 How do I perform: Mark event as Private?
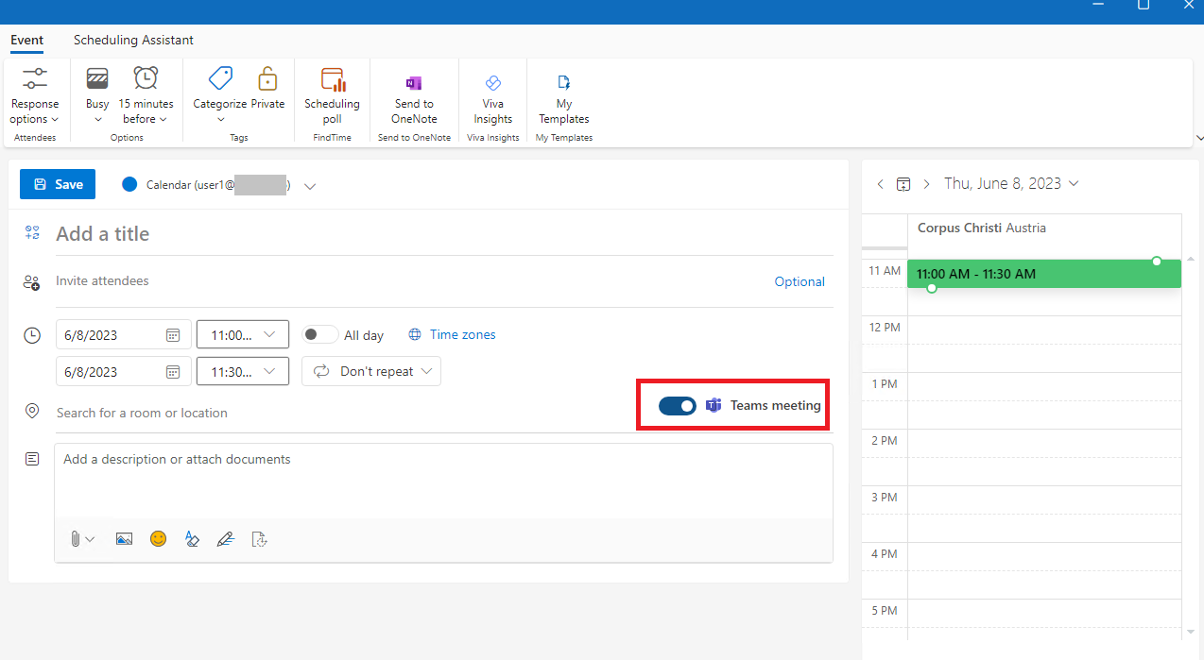click(x=267, y=89)
